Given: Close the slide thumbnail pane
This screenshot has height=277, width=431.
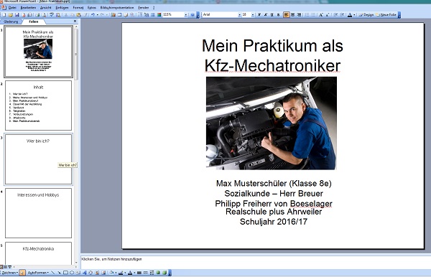Looking at the screenshot, I should [75, 21].
